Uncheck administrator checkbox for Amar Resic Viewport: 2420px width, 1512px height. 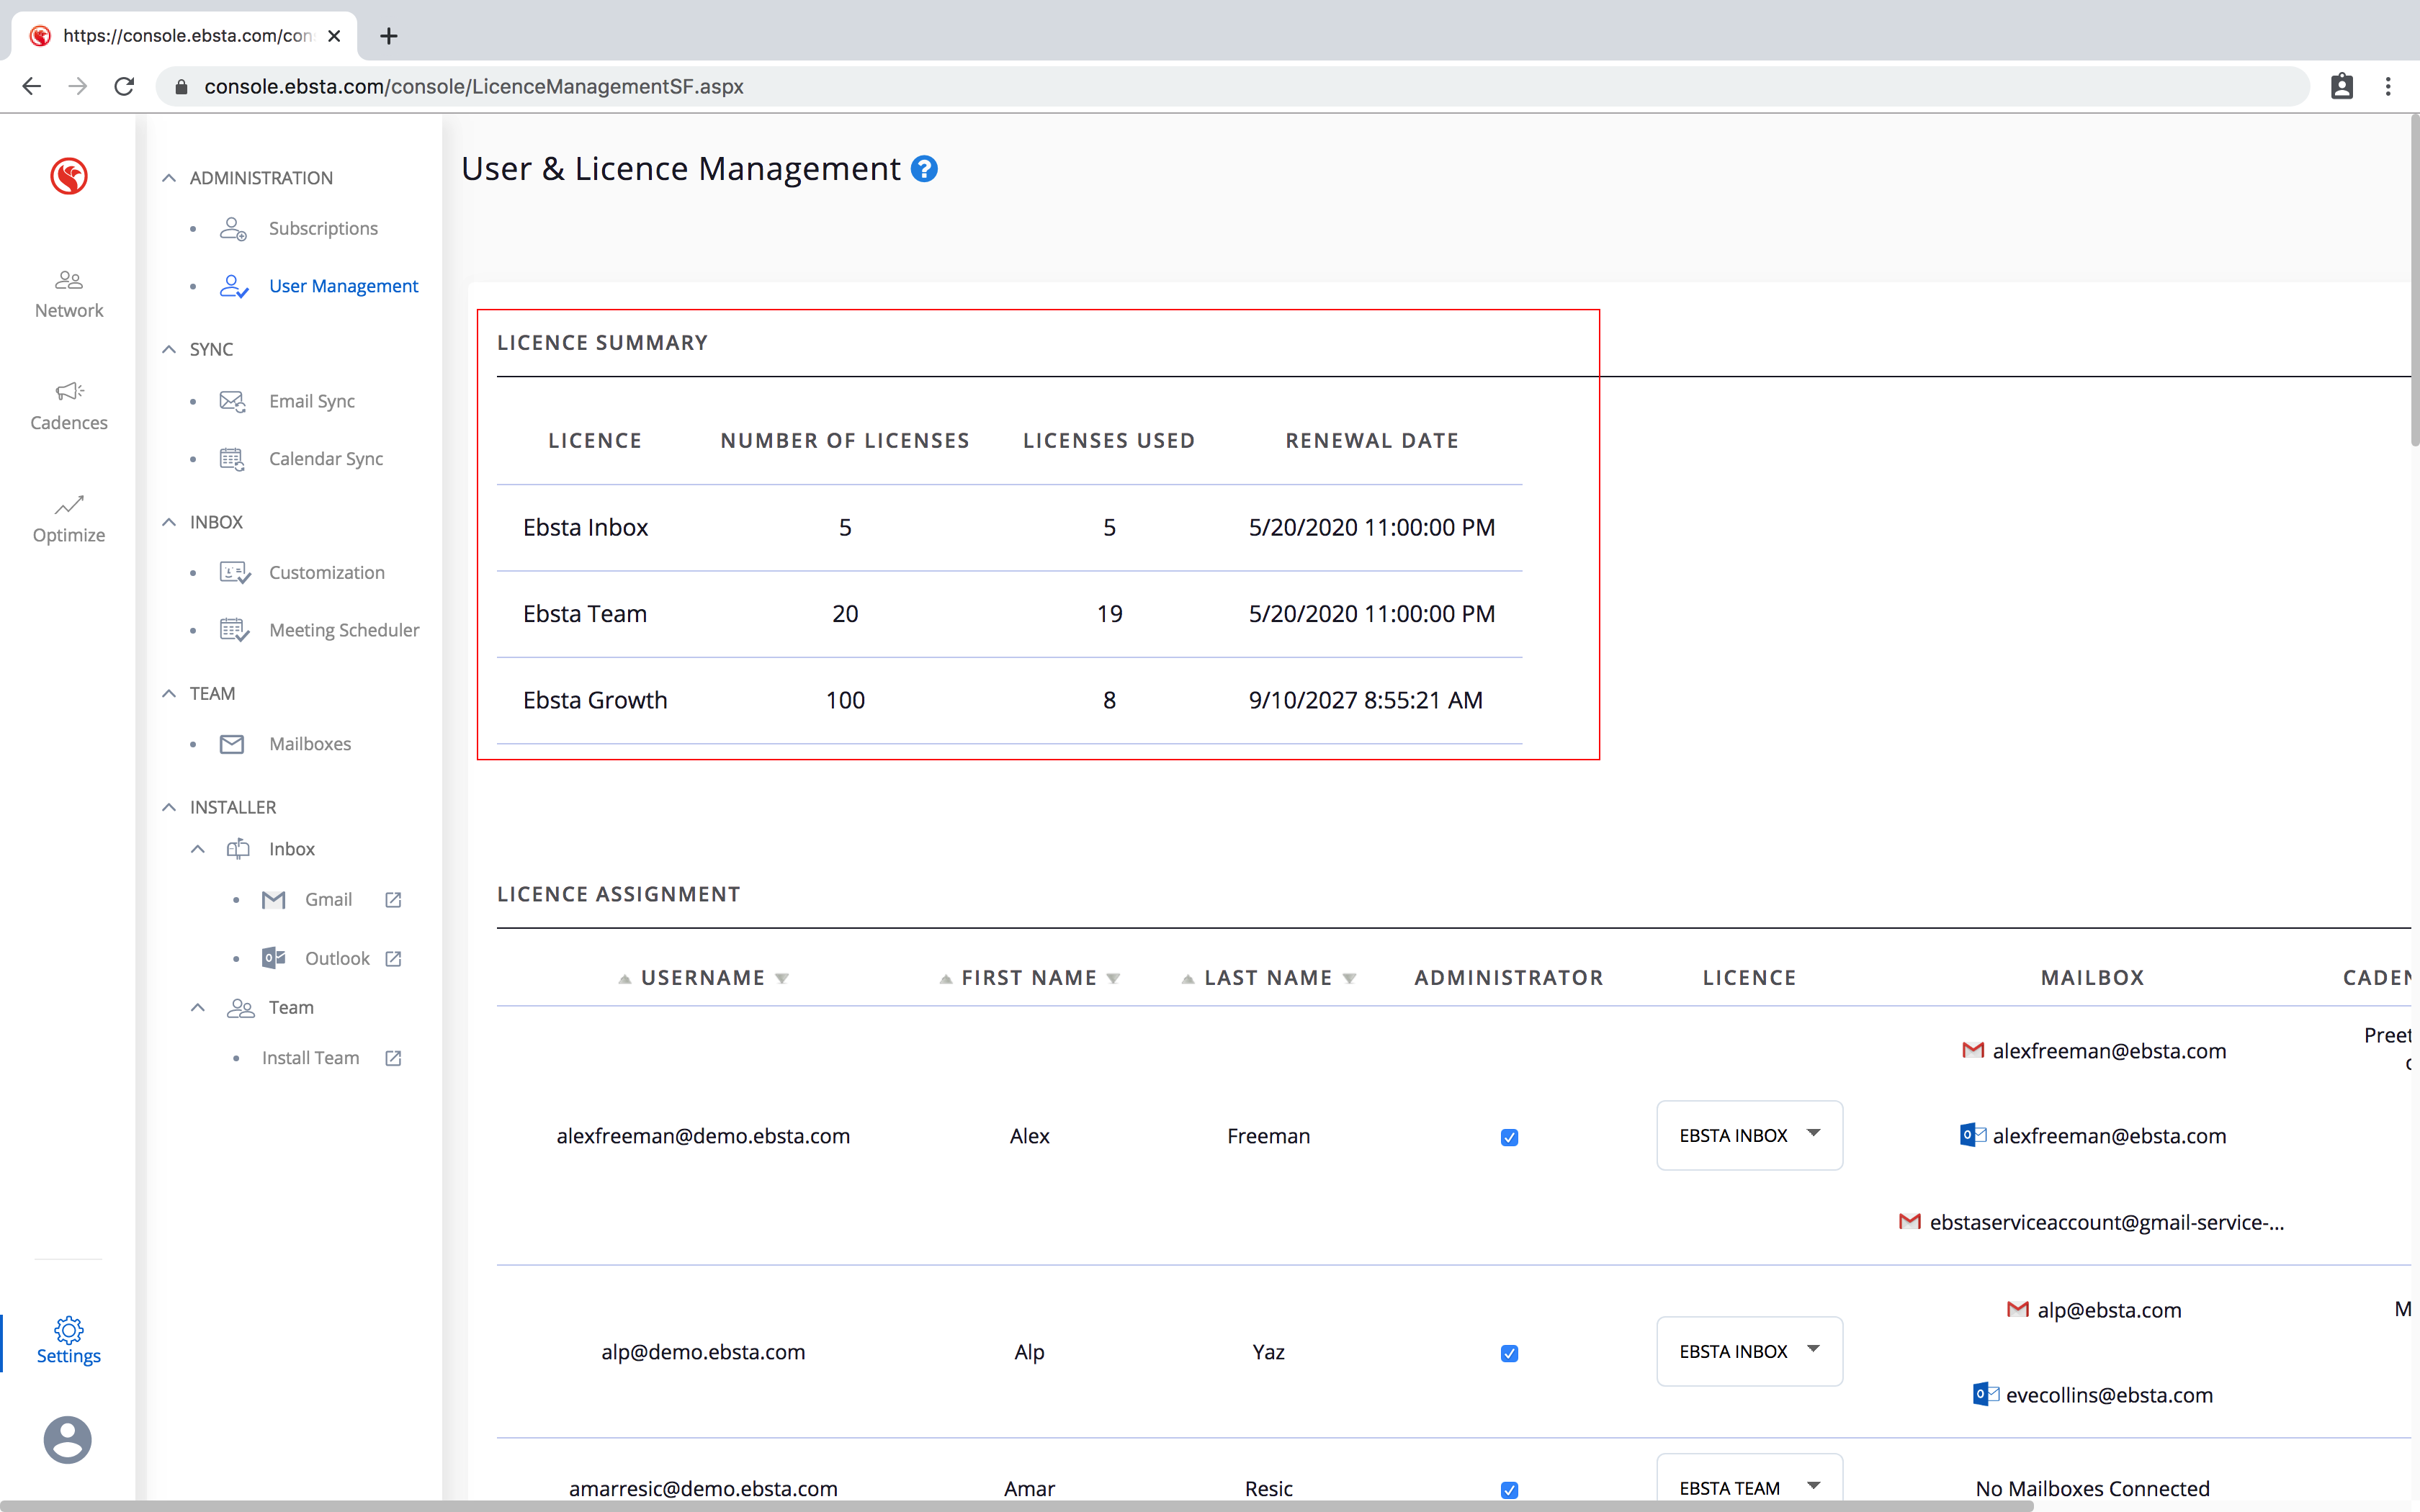pos(1509,1489)
